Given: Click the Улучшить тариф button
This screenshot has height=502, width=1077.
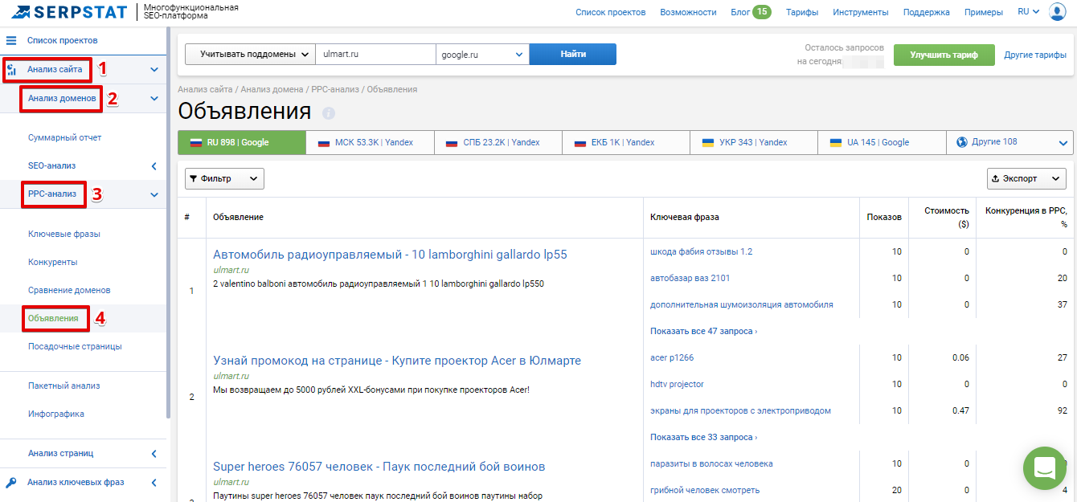Looking at the screenshot, I should coord(944,55).
